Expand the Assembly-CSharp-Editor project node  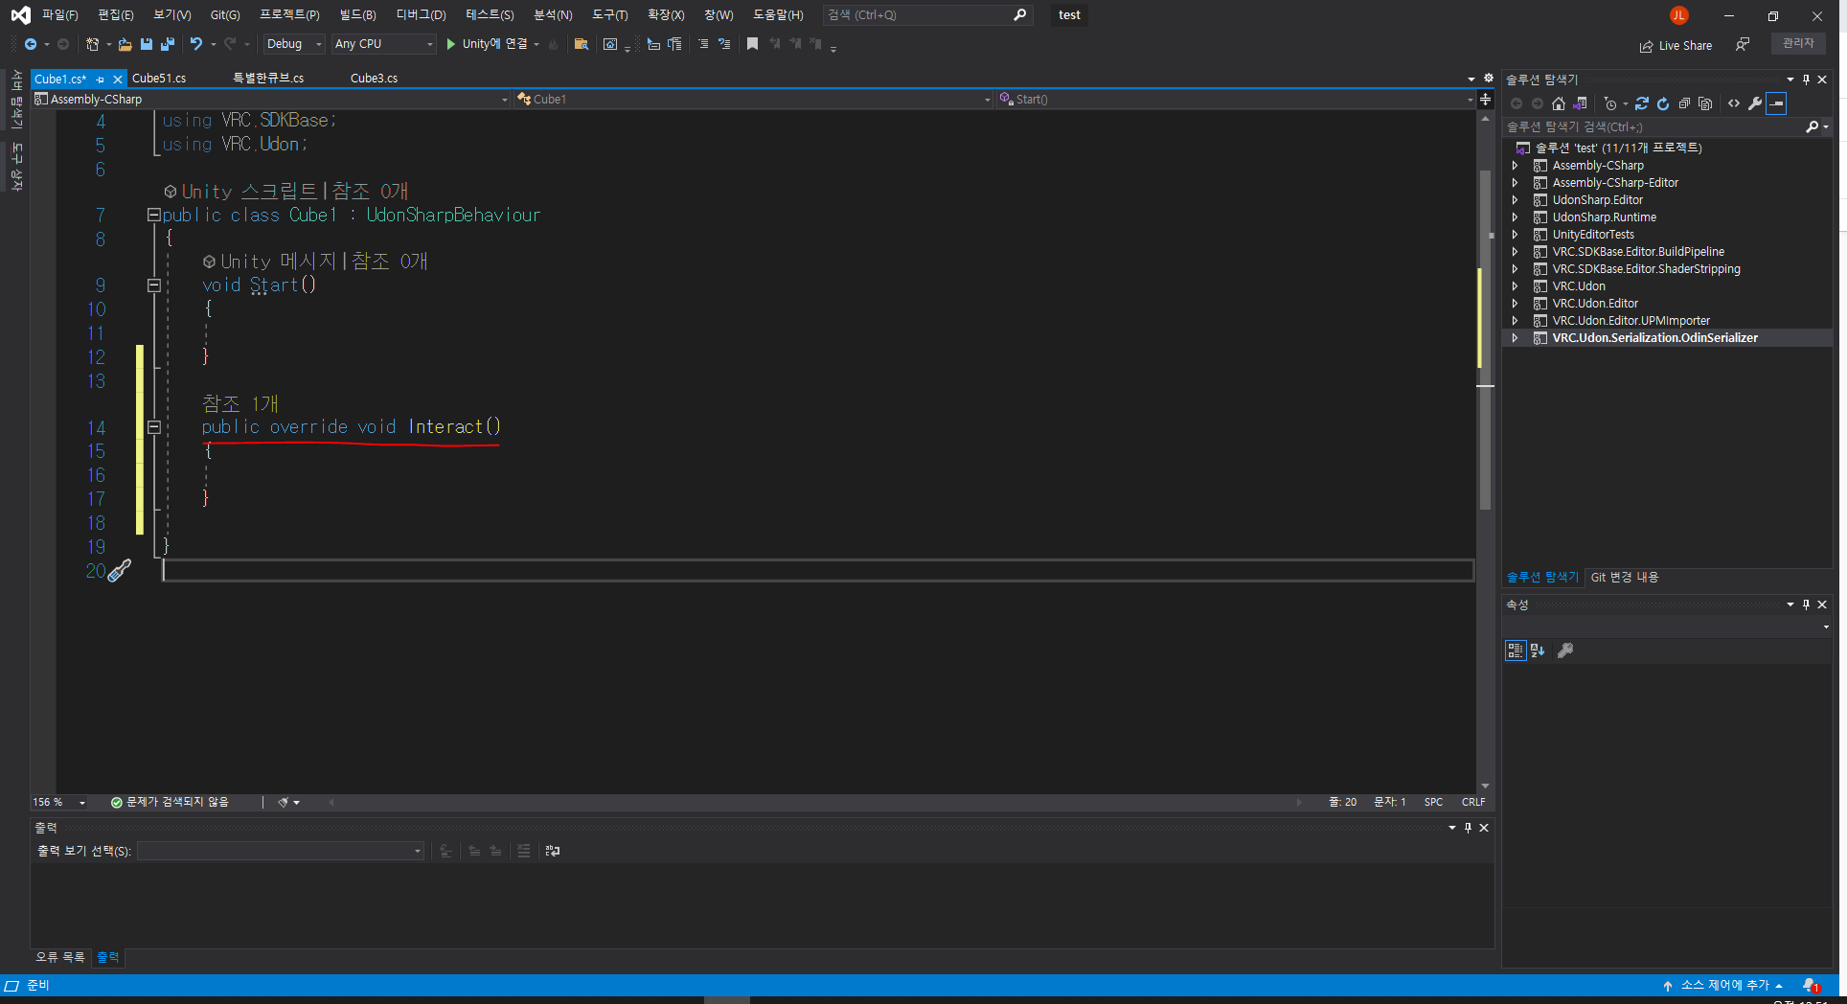pyautogui.click(x=1515, y=183)
